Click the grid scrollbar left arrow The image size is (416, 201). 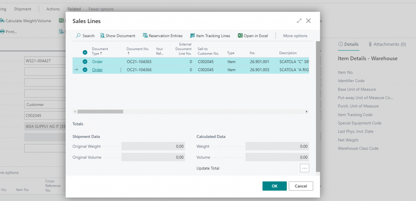point(75,112)
